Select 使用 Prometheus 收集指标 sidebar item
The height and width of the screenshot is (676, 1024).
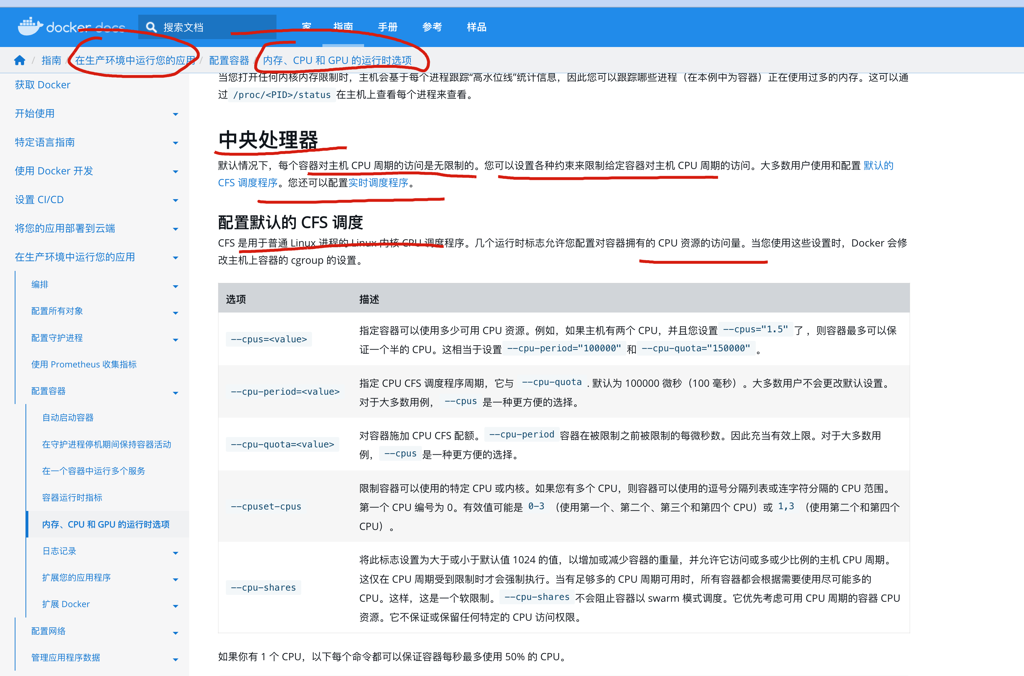pyautogui.click(x=84, y=364)
